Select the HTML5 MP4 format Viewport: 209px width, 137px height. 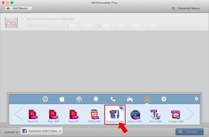[x=94, y=116]
